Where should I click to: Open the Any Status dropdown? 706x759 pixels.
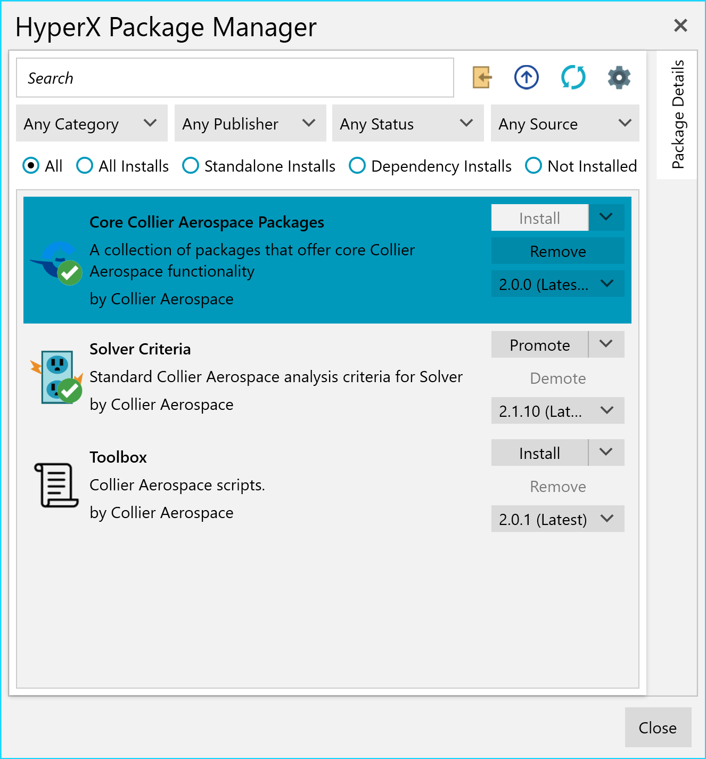[x=408, y=123]
